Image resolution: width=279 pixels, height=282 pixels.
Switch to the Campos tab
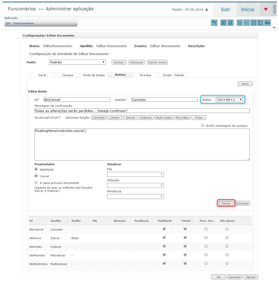tap(68, 75)
